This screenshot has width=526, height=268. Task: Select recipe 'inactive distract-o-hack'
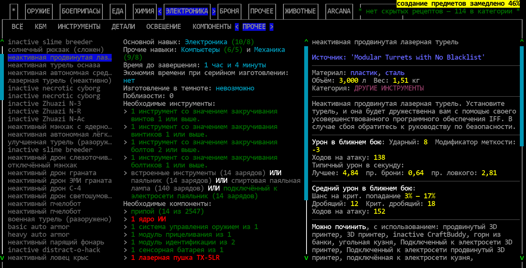point(54,250)
